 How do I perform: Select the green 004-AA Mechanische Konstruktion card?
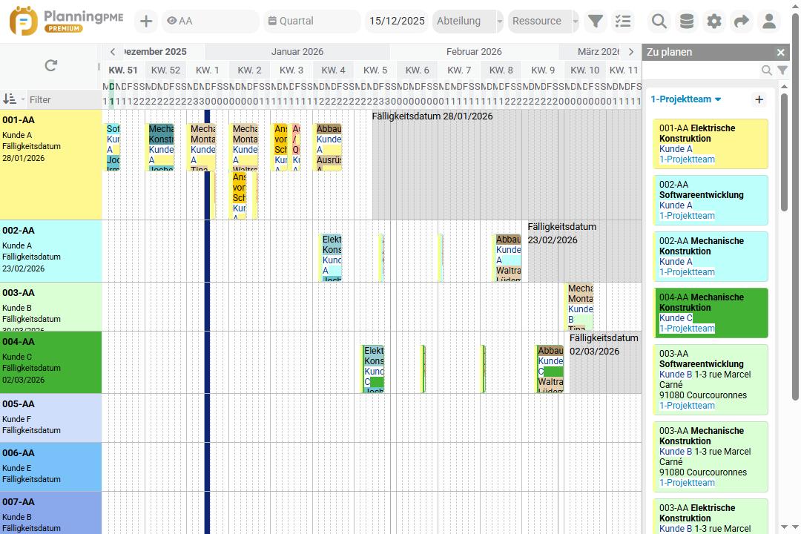(710, 312)
